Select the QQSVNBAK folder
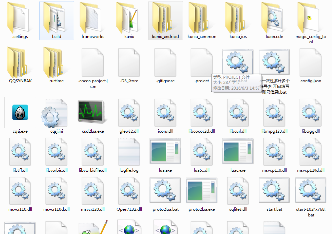This screenshot has width=333, height=237. tap(20, 62)
